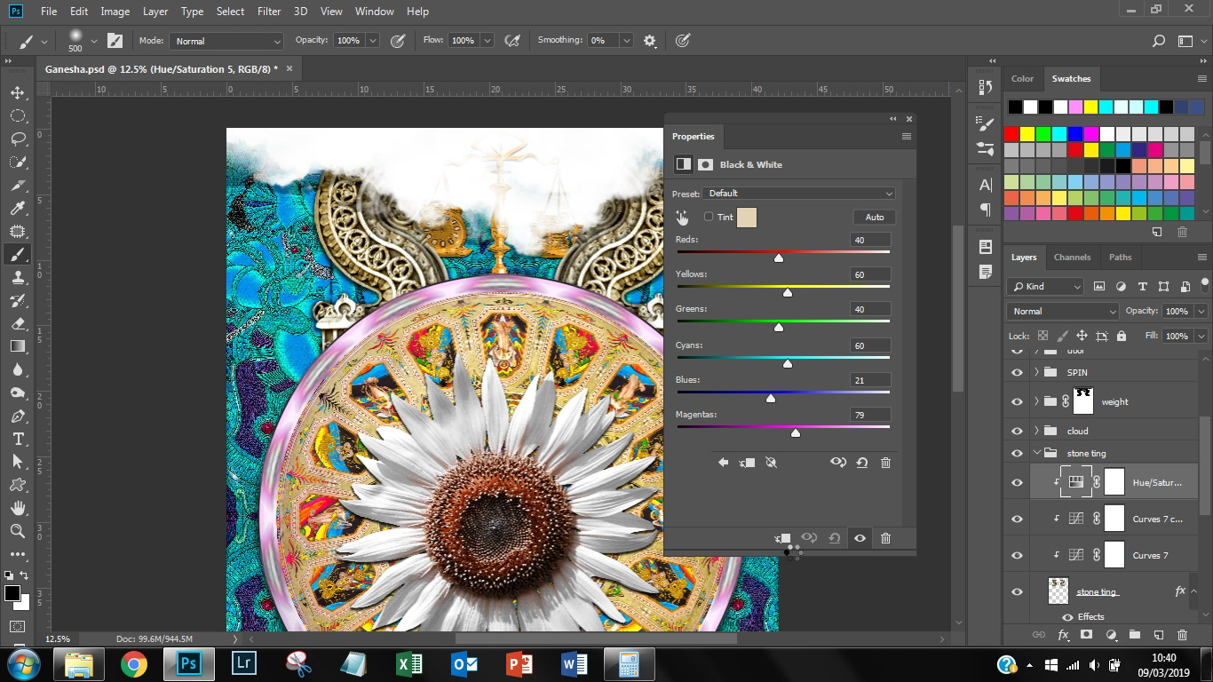Click the Auto button
The height and width of the screenshot is (682, 1213).
[x=875, y=217]
